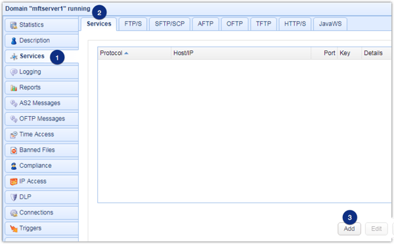Click the Description person icon
This screenshot has width=394, height=244.
coord(14,41)
